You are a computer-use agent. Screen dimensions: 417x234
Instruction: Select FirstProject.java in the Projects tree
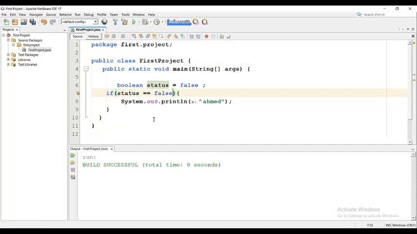(x=39, y=50)
